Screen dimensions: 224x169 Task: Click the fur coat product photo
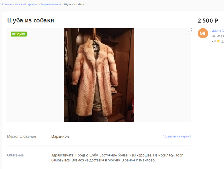pyautogui.click(x=99, y=75)
